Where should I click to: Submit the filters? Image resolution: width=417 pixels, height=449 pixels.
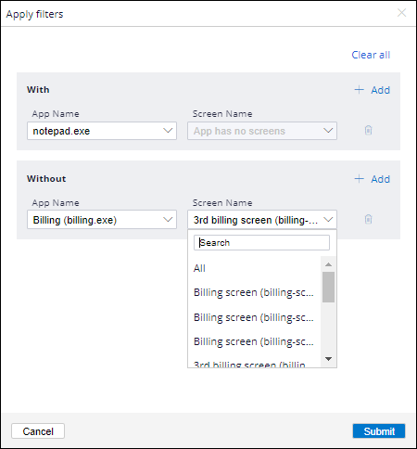point(379,431)
